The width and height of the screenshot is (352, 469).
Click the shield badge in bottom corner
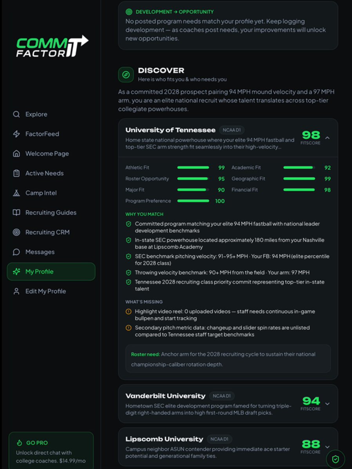(336, 459)
